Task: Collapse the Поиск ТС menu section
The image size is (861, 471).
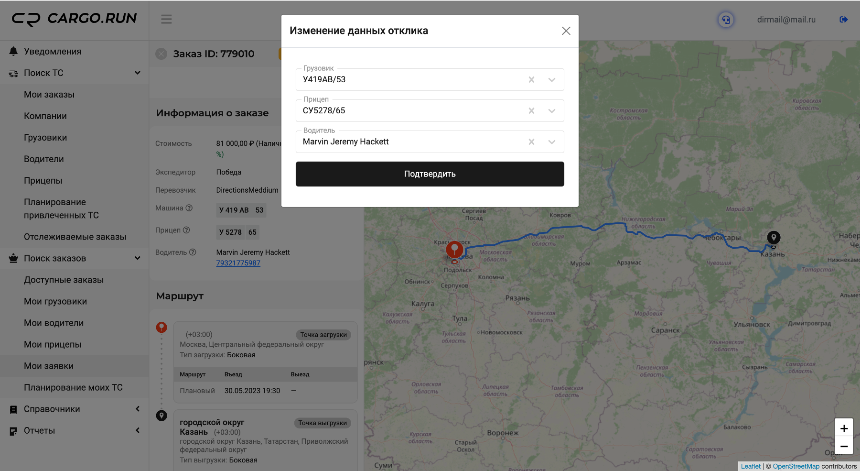Action: pyautogui.click(x=138, y=73)
